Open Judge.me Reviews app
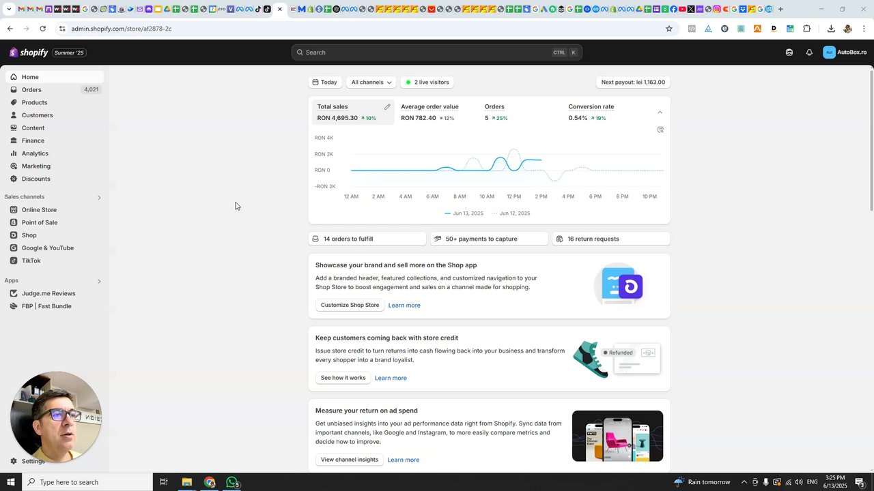874x491 pixels. [53, 293]
